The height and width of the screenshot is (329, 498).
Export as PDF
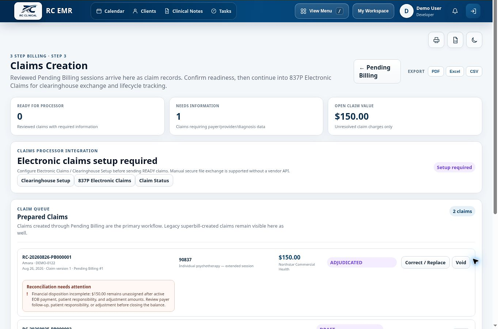pos(436,71)
